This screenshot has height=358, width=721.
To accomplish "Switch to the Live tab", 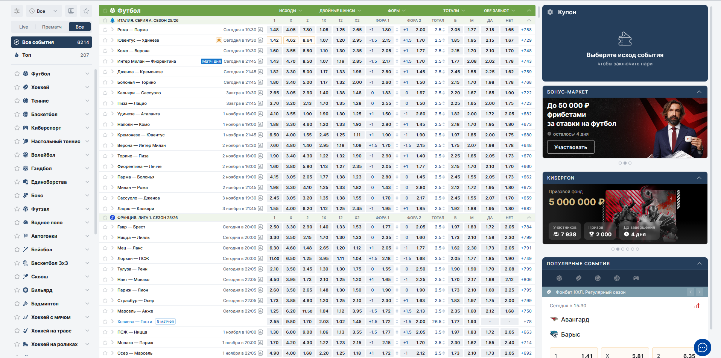I will point(24,27).
